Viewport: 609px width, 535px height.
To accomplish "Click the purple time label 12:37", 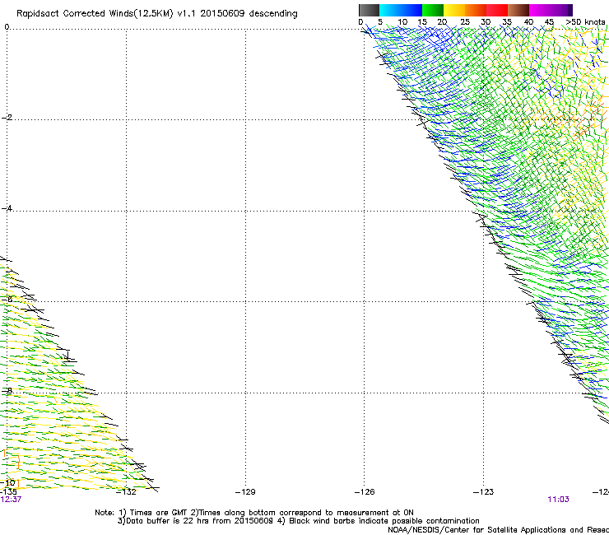I will click(11, 500).
